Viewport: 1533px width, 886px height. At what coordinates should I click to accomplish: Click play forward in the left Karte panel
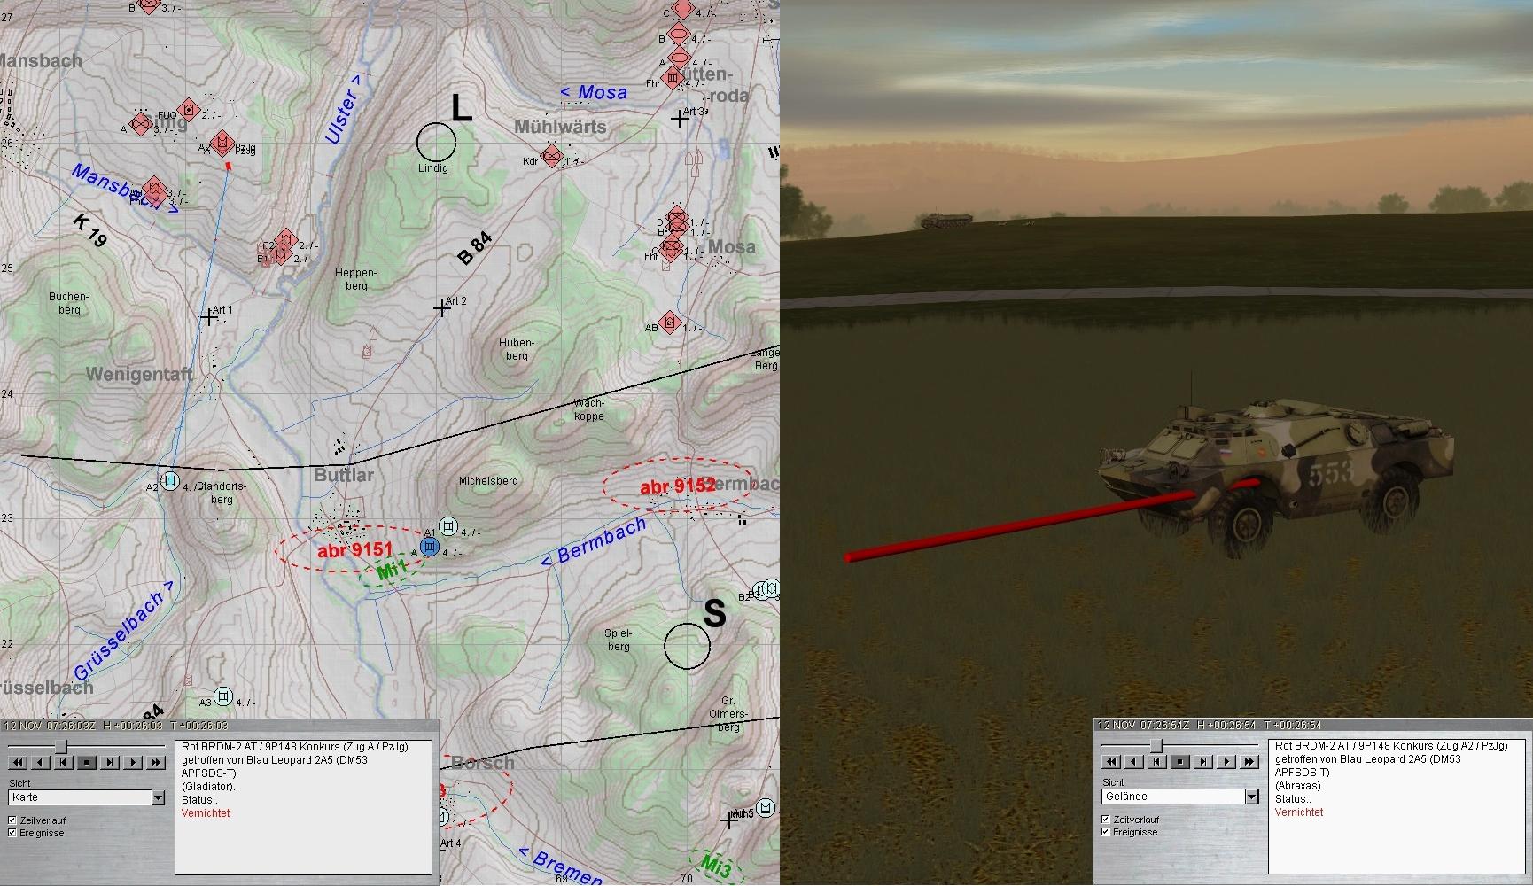point(133,763)
